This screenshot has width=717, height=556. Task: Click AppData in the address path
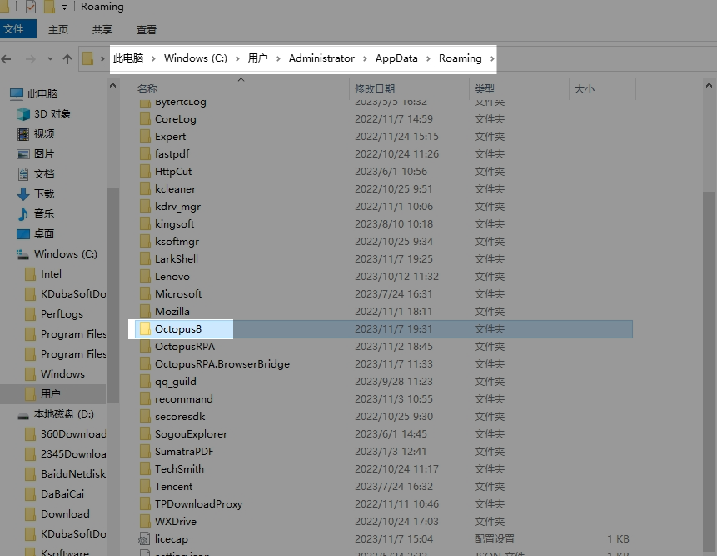point(396,58)
